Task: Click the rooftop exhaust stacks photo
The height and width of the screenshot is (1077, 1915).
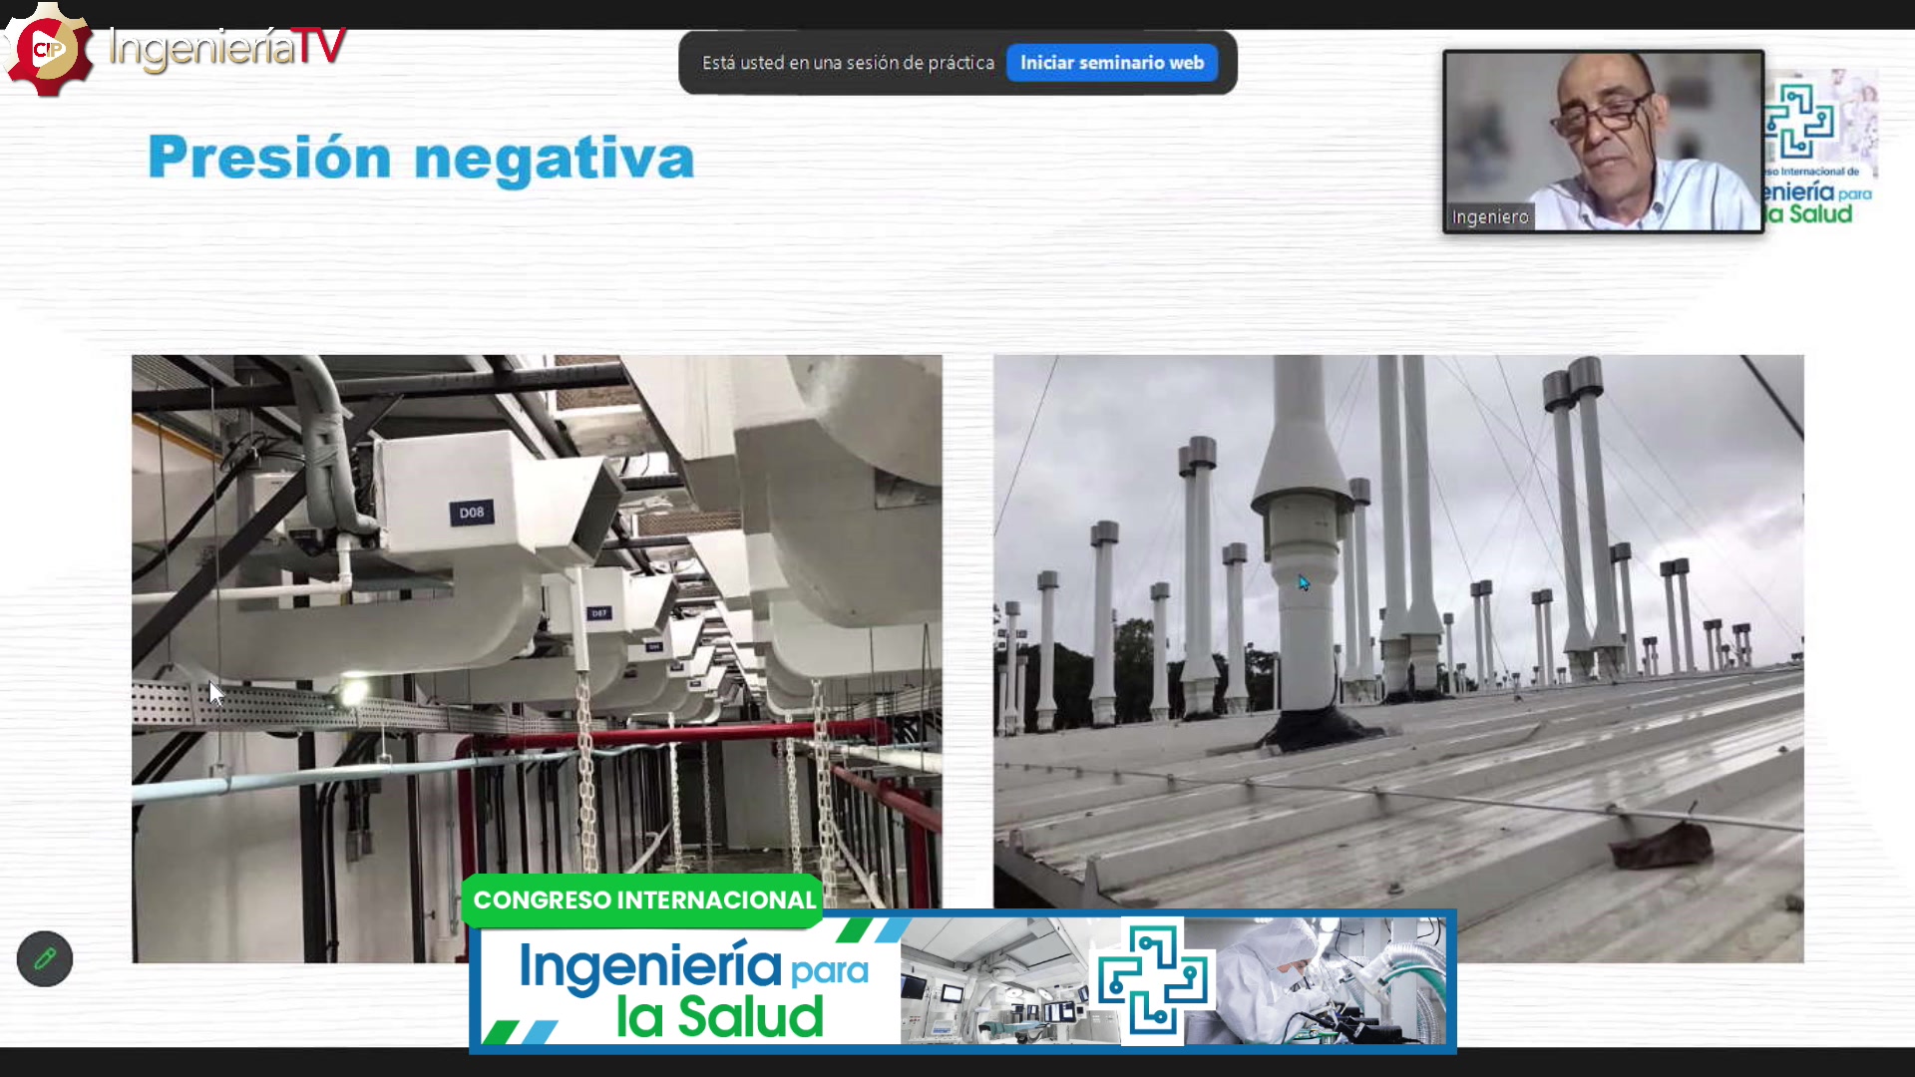Action: [x=1398, y=658]
